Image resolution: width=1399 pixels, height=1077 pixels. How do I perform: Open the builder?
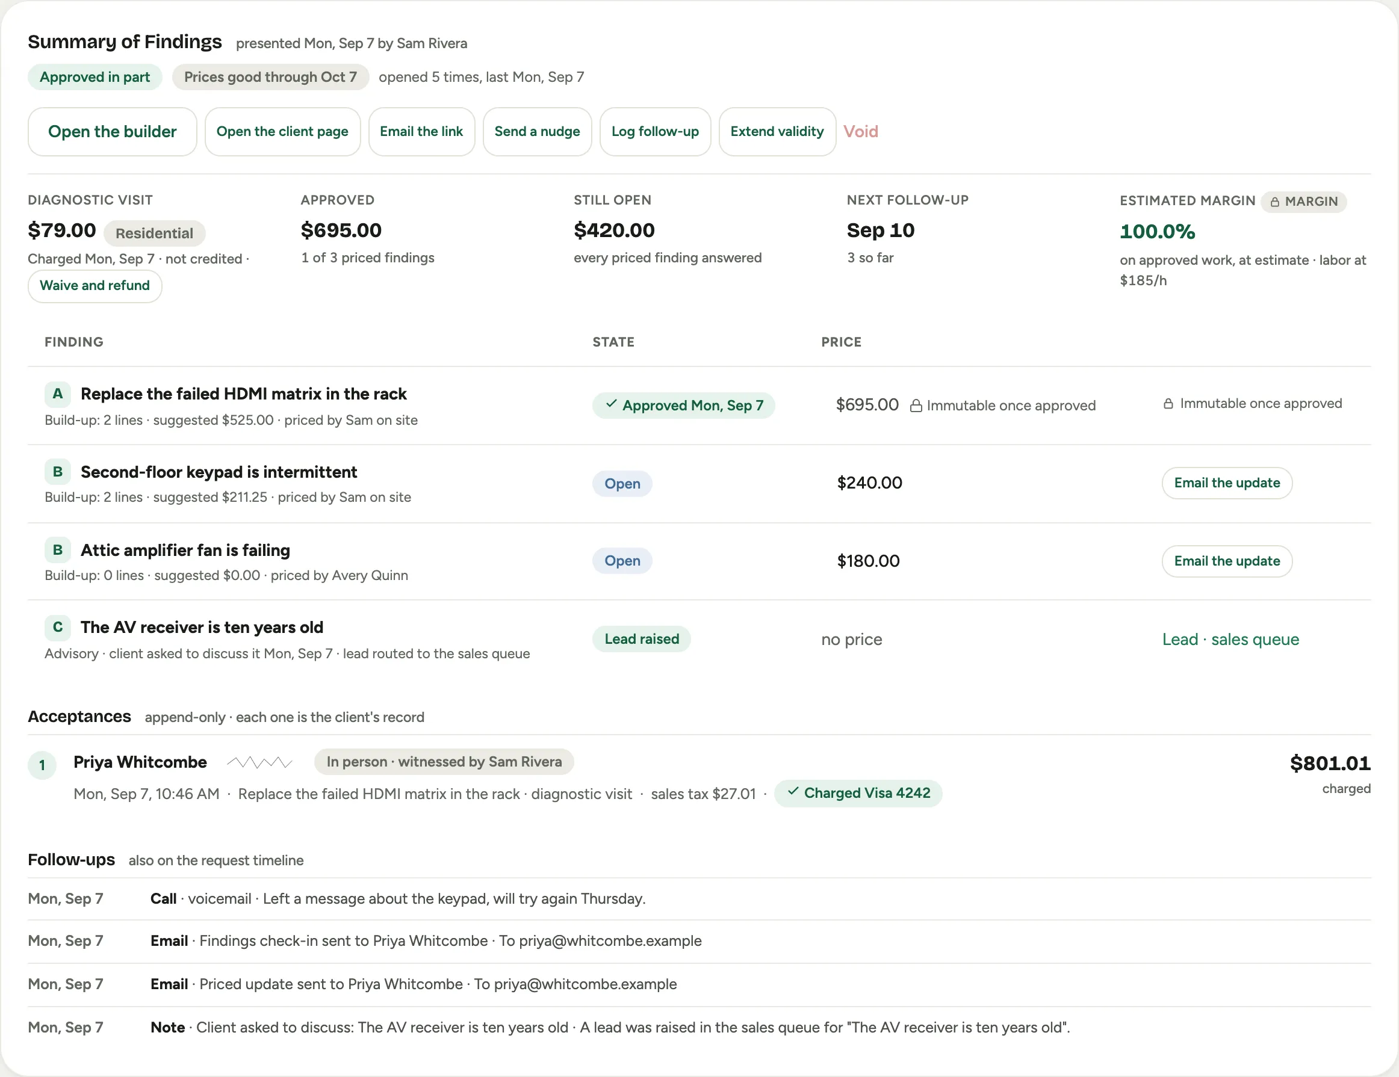(x=112, y=131)
